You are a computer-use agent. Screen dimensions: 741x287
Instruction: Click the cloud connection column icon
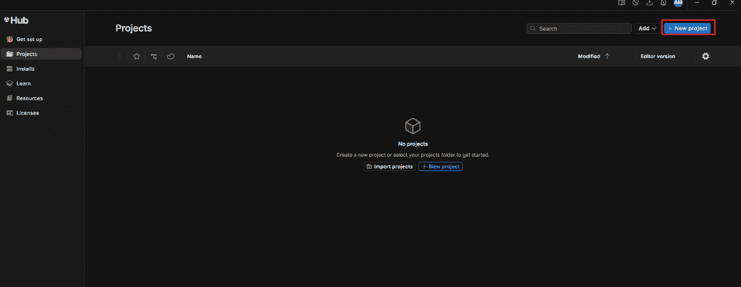[x=171, y=57]
